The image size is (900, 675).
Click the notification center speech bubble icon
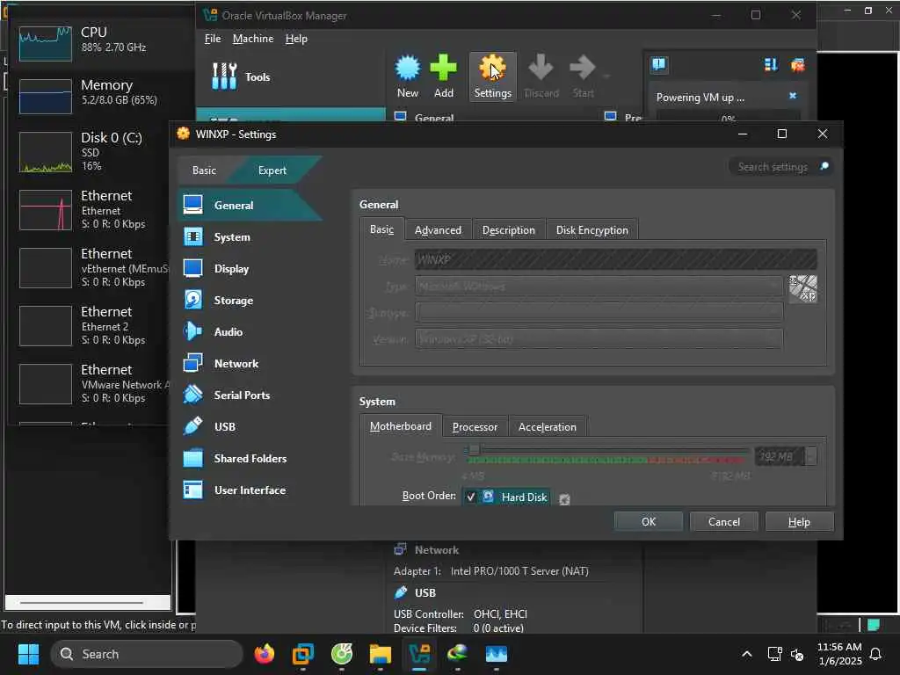[x=659, y=64]
